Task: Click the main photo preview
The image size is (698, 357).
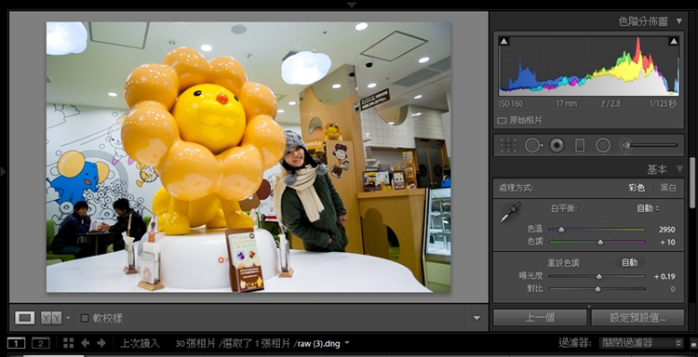Action: tap(248, 157)
